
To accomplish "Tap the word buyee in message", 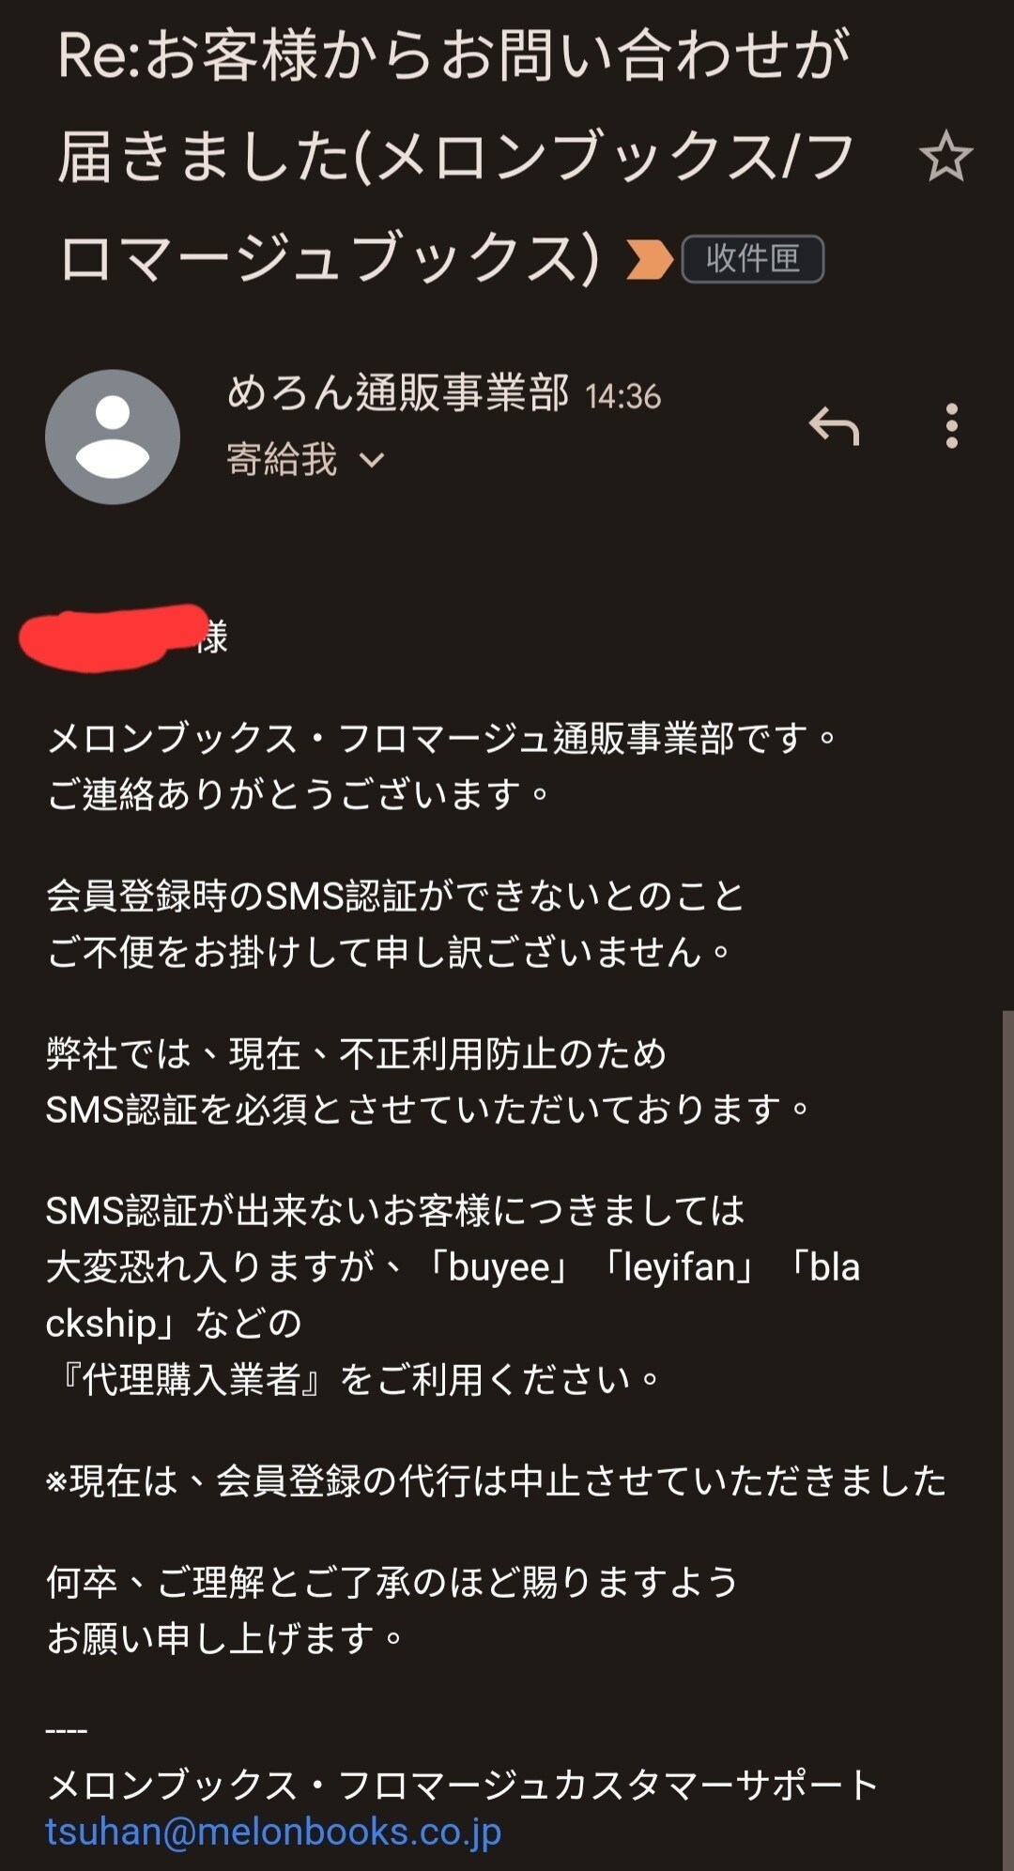I will pos(499,1267).
